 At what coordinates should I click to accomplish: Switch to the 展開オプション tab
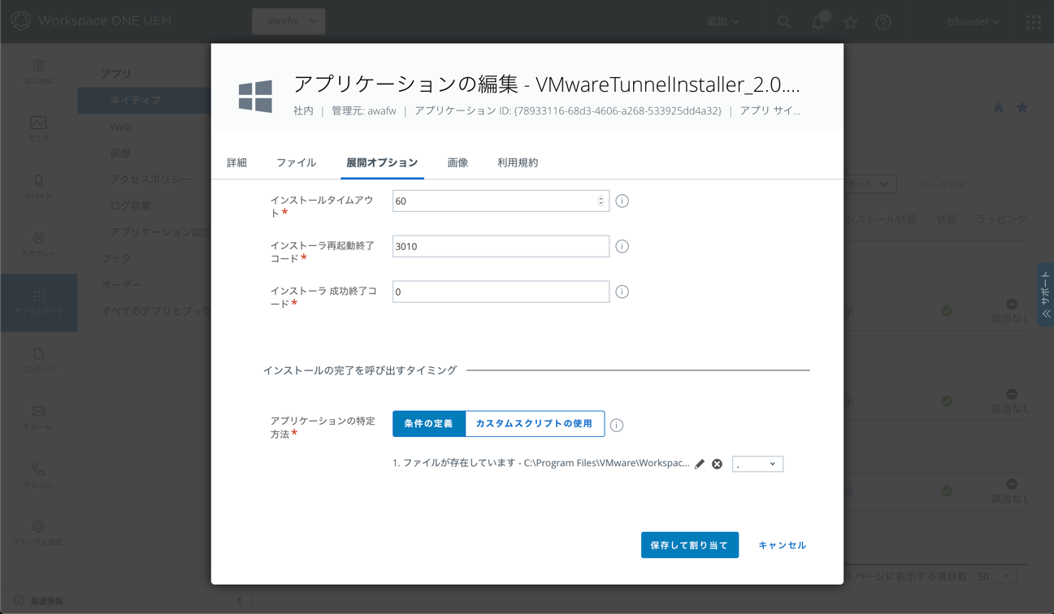(x=382, y=162)
